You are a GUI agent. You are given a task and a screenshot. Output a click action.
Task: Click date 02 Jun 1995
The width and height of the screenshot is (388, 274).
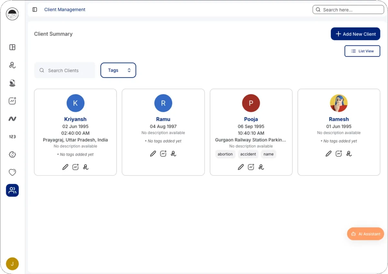pyautogui.click(x=75, y=126)
